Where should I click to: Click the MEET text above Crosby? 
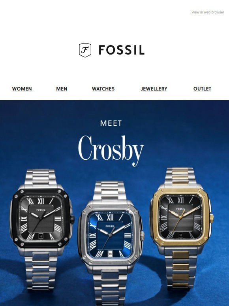tap(111, 123)
